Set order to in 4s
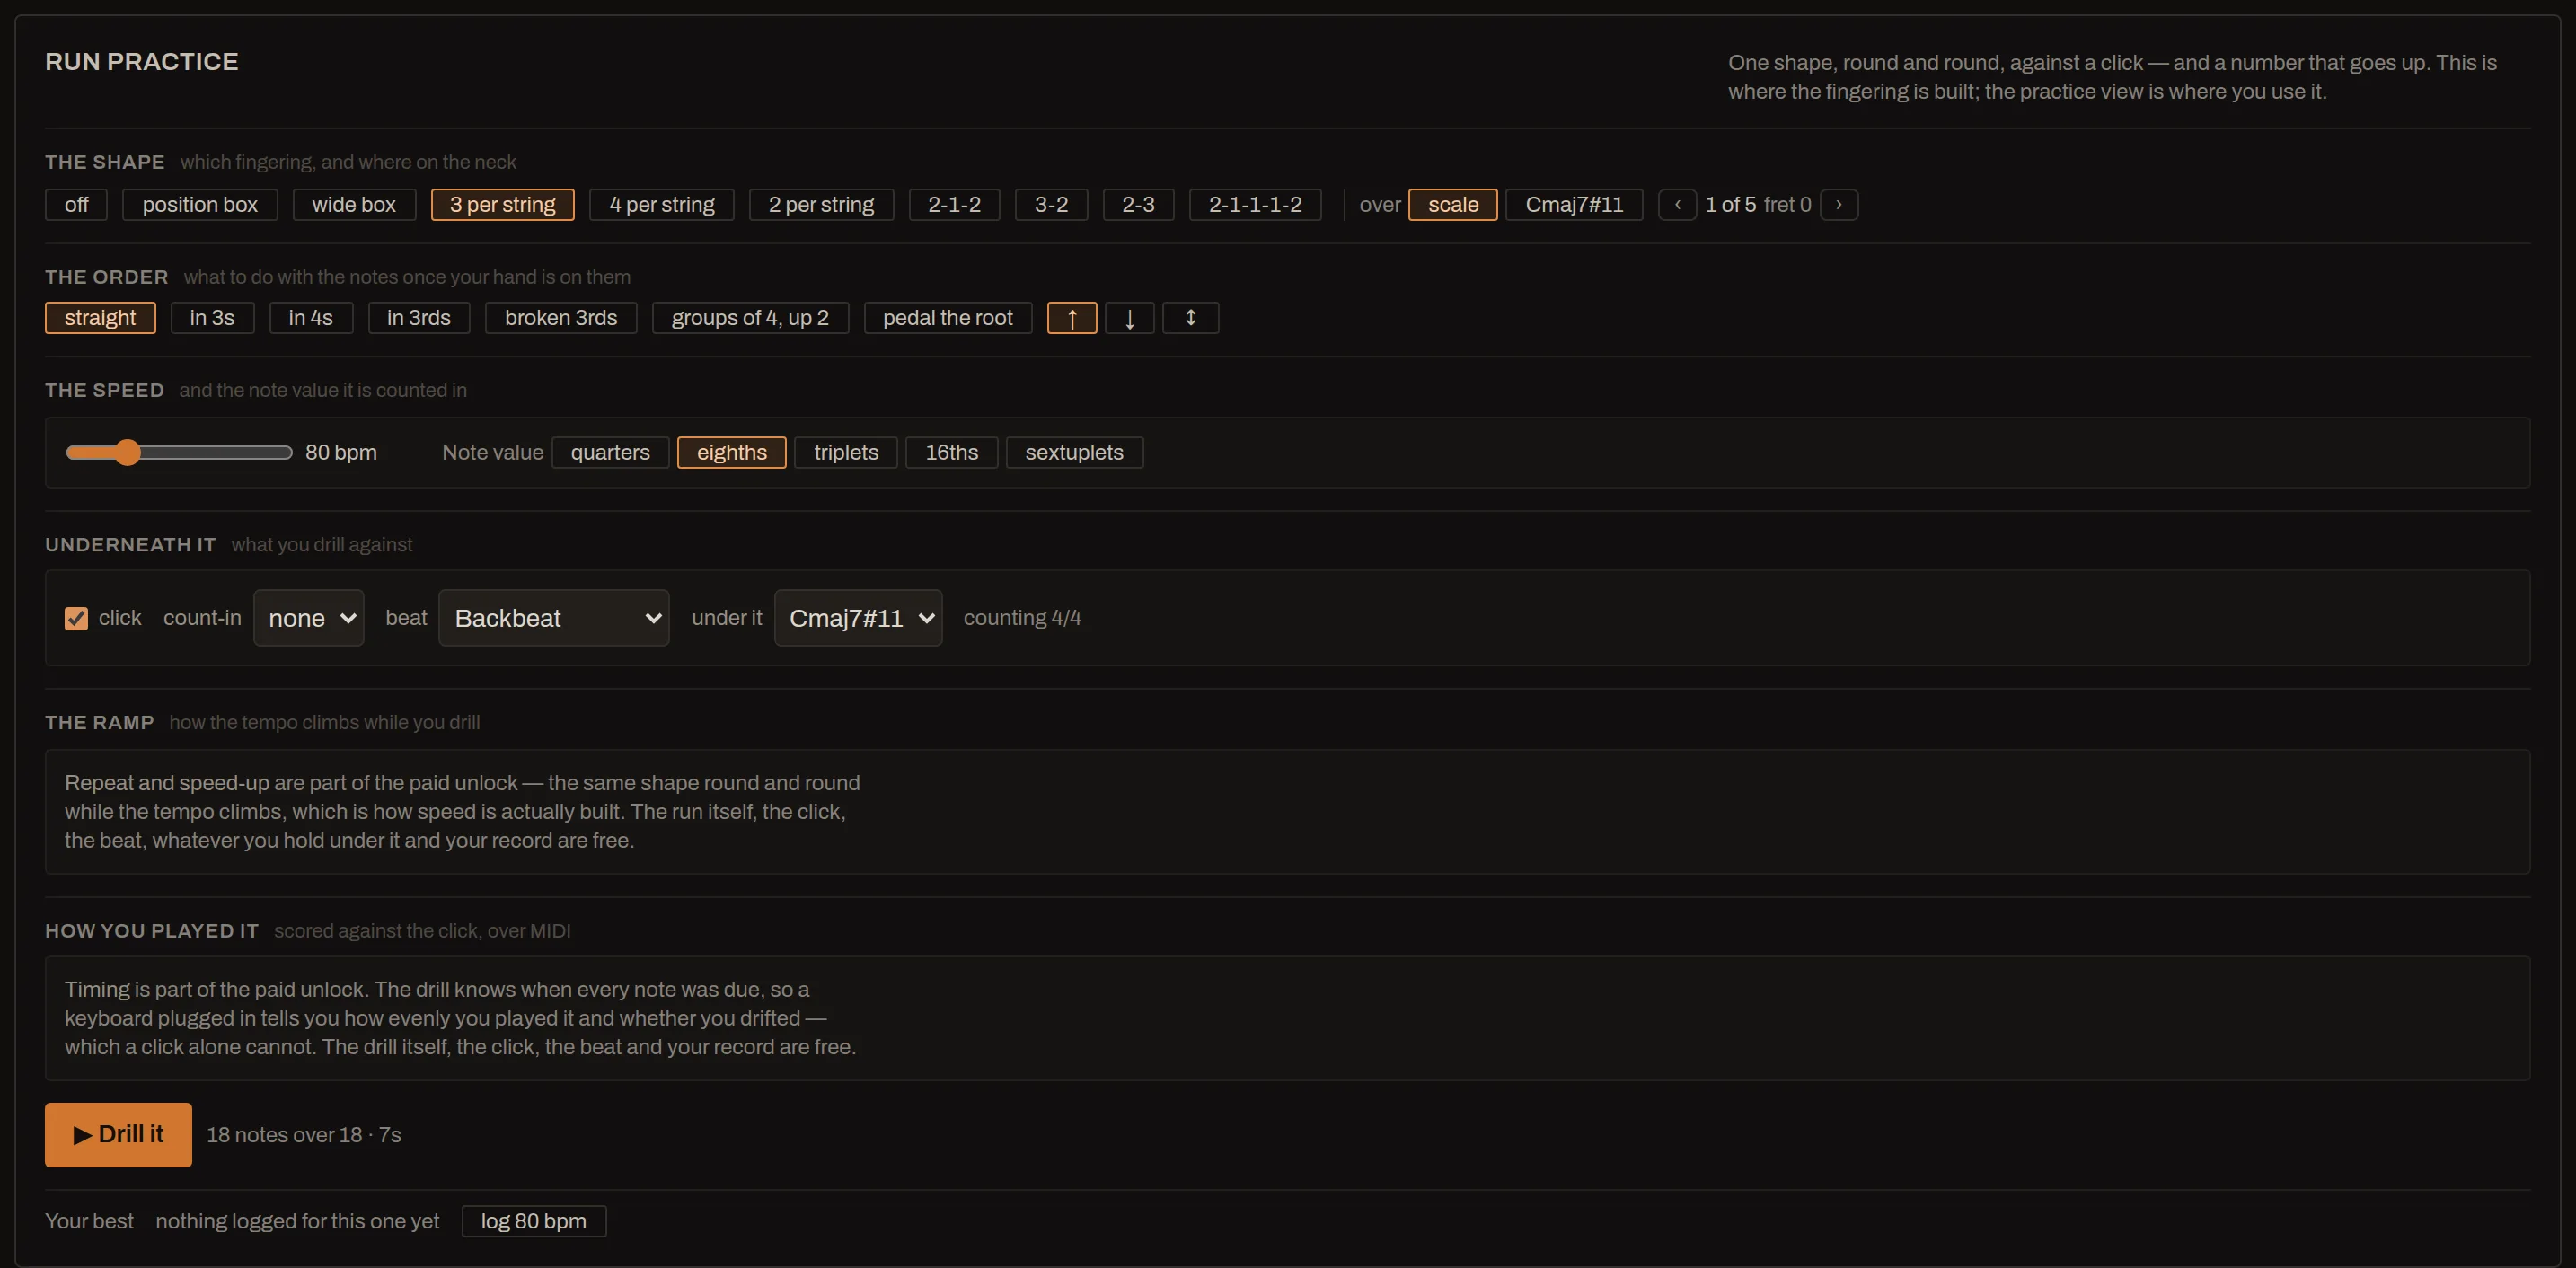 (311, 318)
